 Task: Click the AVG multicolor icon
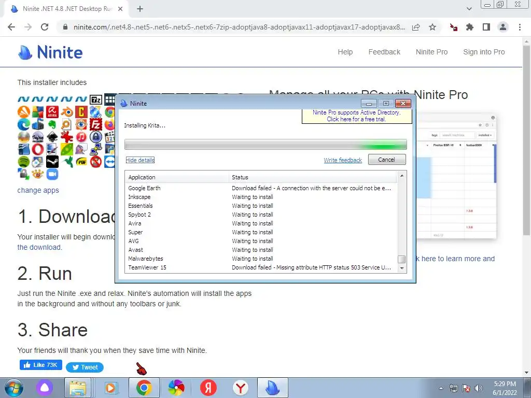(38, 112)
